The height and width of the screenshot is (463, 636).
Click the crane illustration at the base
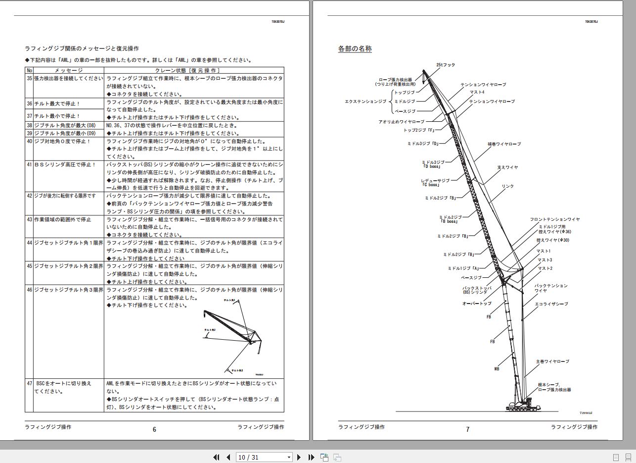[x=522, y=405]
